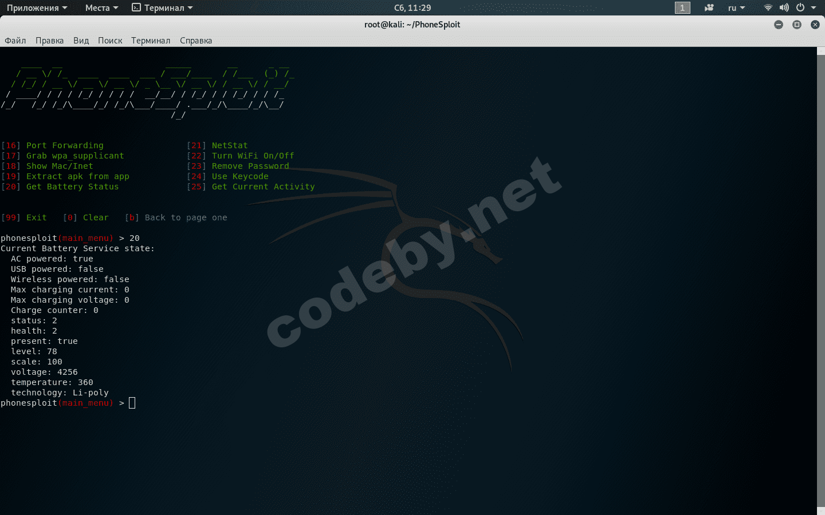Click the volume speaker icon
The width and height of the screenshot is (825, 515).
784,8
